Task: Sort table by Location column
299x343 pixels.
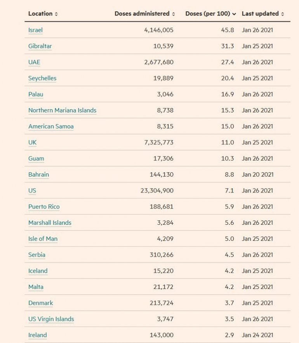Action: tap(43, 14)
